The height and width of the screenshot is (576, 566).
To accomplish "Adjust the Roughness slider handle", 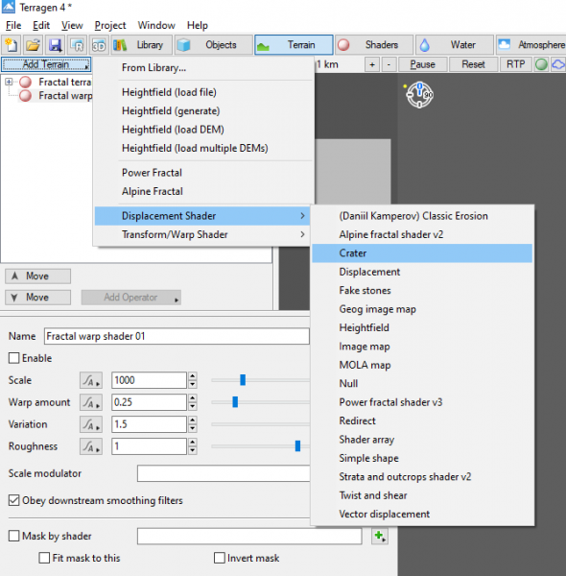I will point(297,446).
